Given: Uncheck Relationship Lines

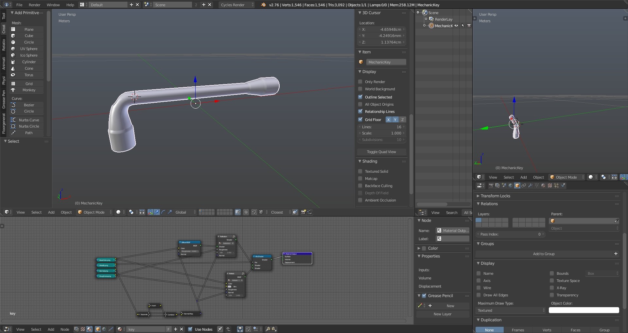Looking at the screenshot, I should 360,112.
